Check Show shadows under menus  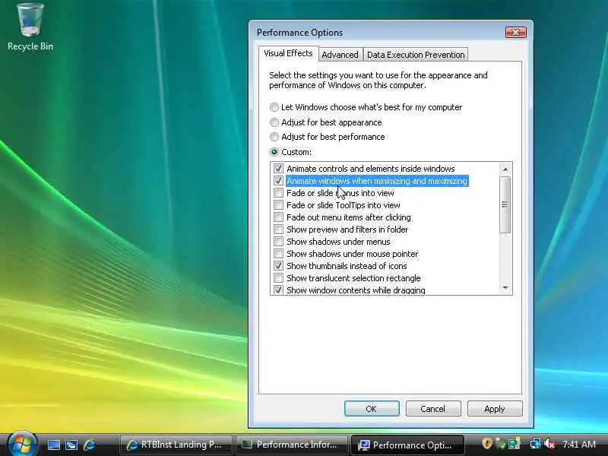pyautogui.click(x=278, y=242)
